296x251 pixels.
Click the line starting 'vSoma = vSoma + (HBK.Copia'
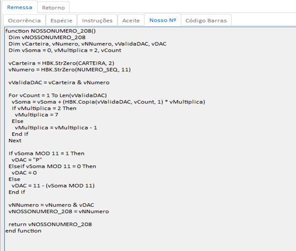108,102
